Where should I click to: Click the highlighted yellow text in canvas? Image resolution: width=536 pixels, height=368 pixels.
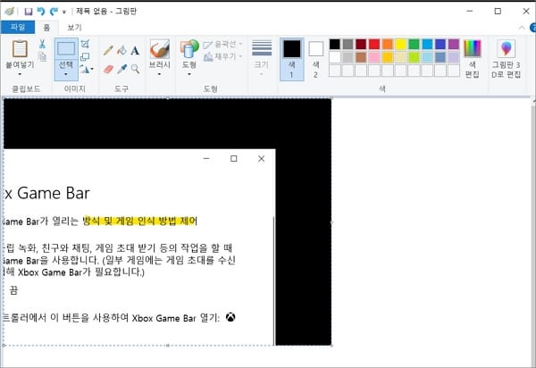140,222
